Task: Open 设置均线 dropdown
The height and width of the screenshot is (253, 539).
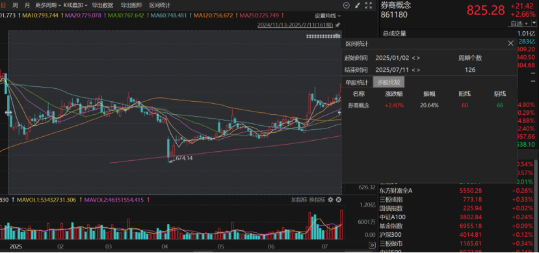Action: click(328, 16)
